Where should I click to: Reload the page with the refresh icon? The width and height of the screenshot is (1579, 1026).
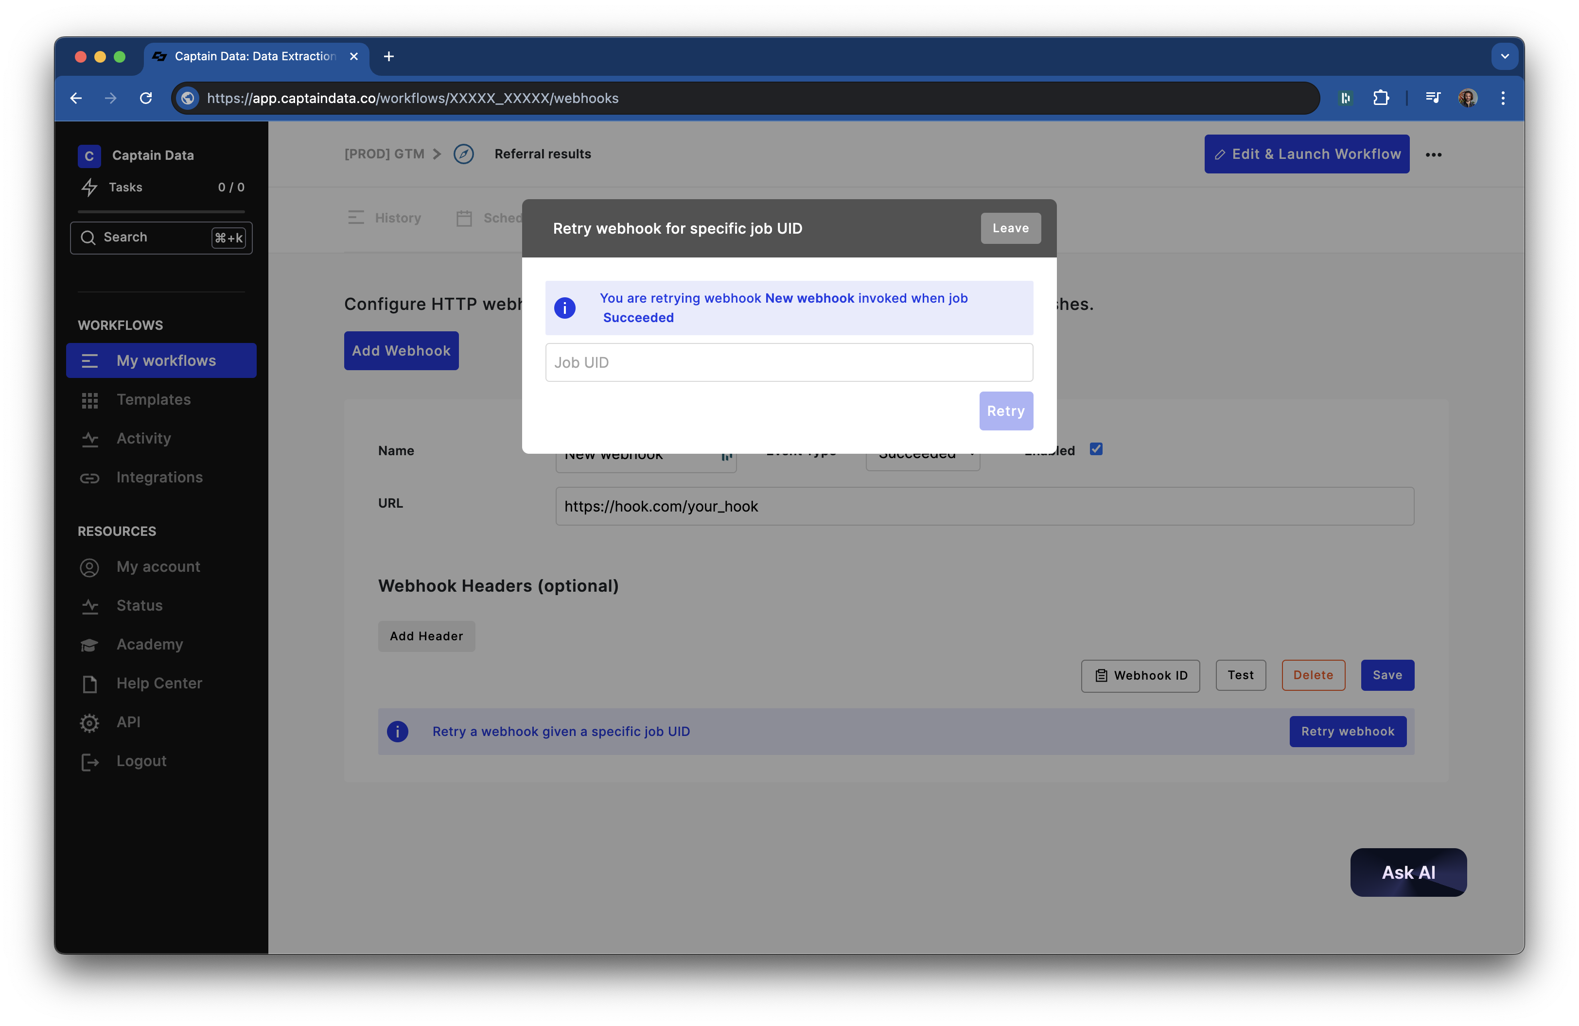146,98
